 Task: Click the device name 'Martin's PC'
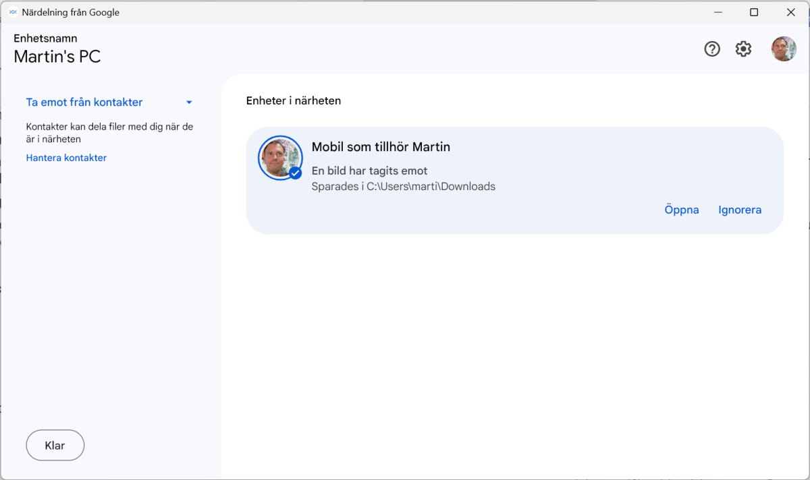click(57, 57)
